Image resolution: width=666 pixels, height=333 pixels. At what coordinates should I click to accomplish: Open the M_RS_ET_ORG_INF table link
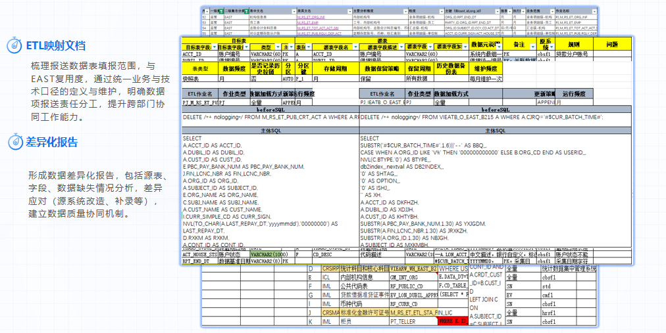[313, 17]
